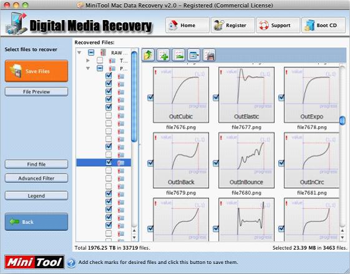Open the view mode dropdown icon
350x274 pixels.
(193, 55)
